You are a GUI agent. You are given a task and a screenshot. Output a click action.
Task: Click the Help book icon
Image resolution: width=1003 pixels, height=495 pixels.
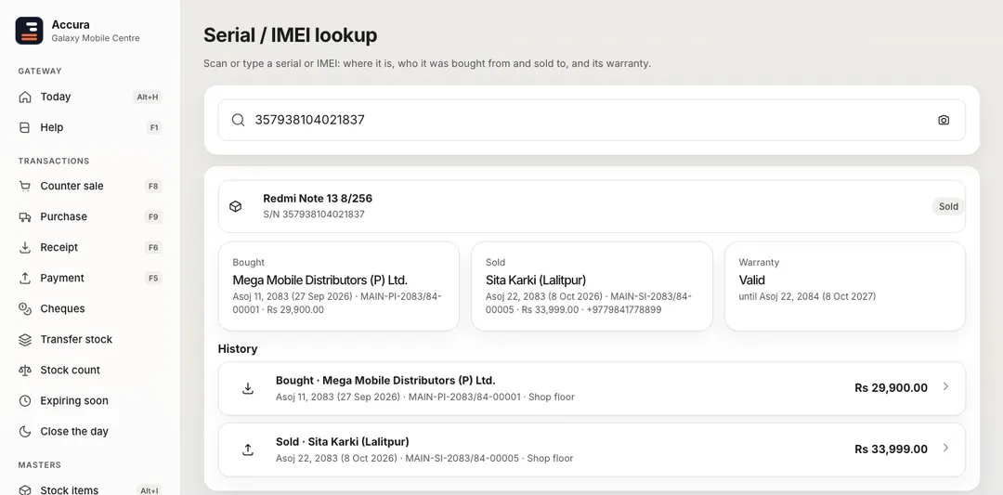(x=25, y=128)
